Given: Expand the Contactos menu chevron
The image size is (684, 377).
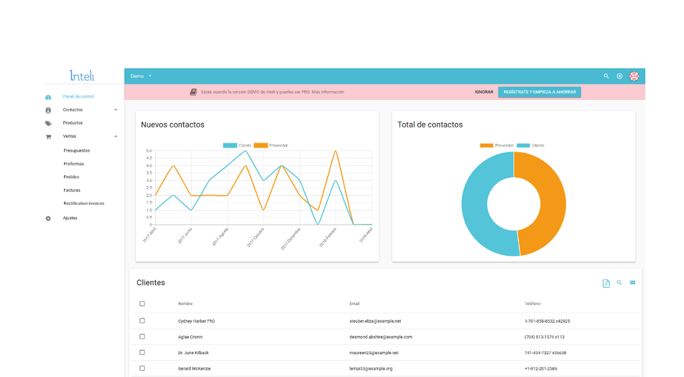Looking at the screenshot, I should click(115, 110).
